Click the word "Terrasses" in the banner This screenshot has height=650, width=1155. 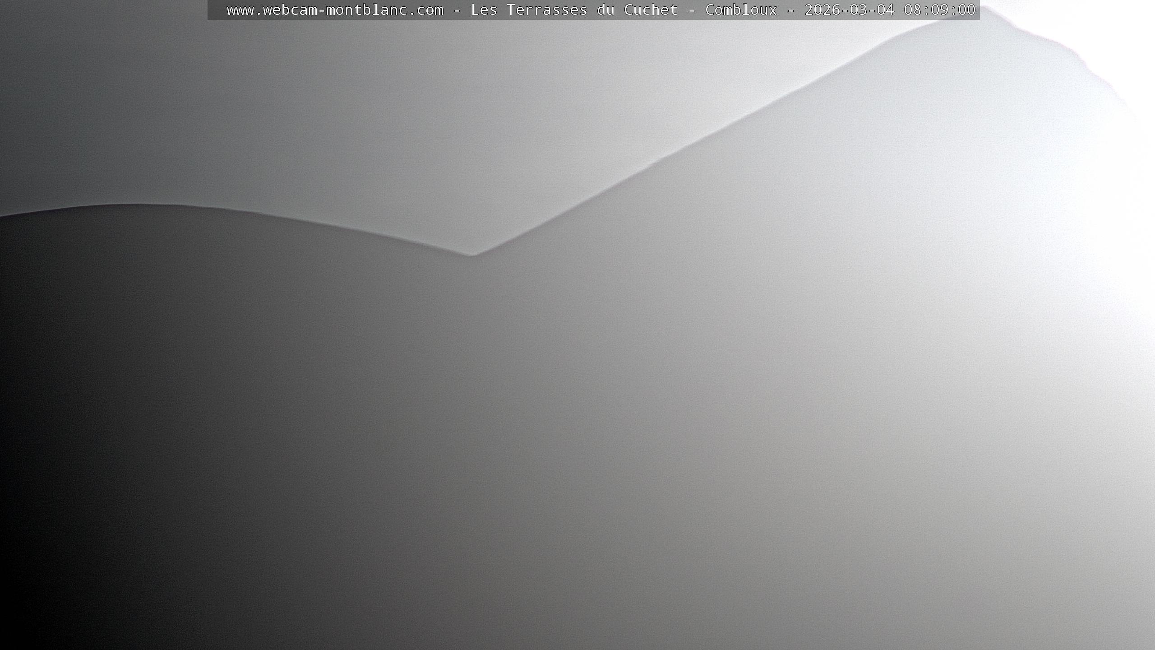coord(547,10)
